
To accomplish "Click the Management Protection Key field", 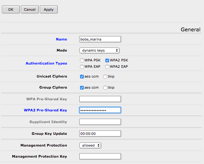I will pyautogui.click(x=100, y=156).
